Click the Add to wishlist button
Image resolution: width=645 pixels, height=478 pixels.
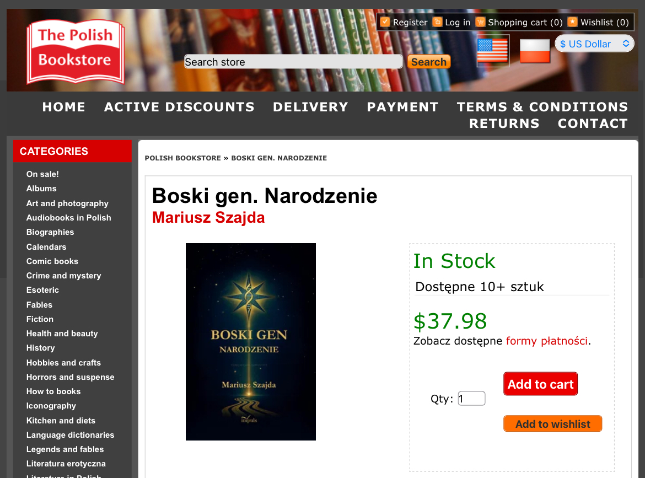coord(553,424)
